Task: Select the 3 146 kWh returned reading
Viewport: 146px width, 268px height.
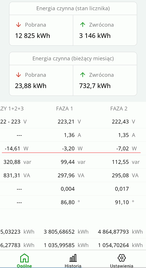Action: coord(95,36)
